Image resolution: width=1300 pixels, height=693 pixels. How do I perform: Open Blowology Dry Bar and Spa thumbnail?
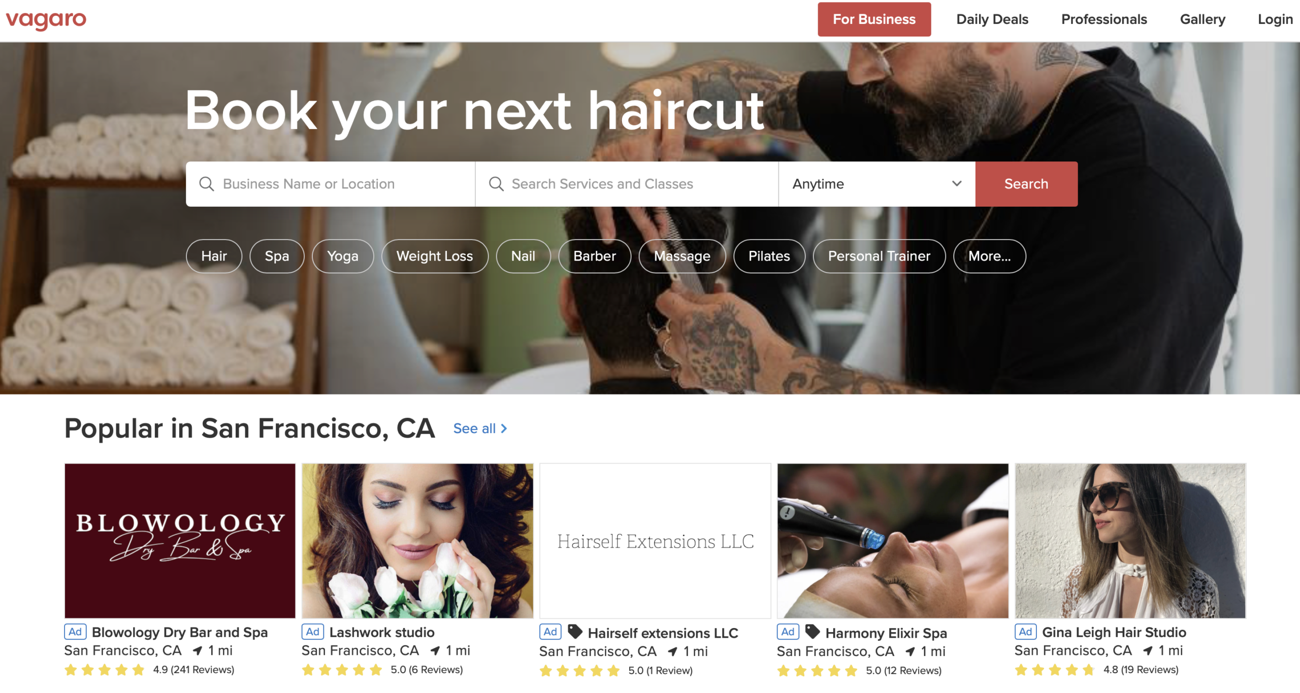[x=180, y=541]
